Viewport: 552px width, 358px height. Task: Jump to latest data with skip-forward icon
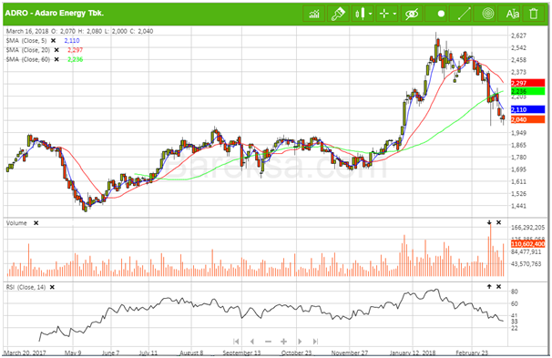point(315,342)
